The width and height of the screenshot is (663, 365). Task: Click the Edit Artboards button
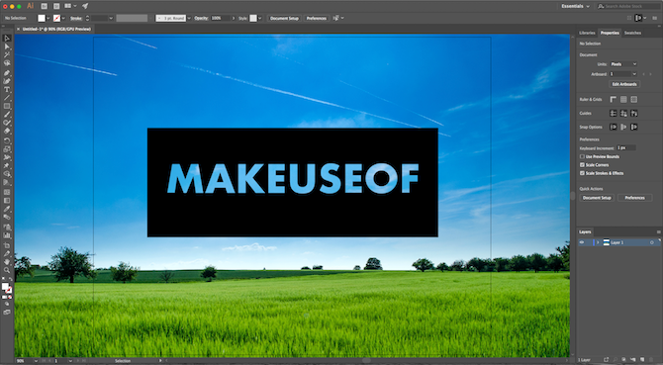tap(624, 84)
